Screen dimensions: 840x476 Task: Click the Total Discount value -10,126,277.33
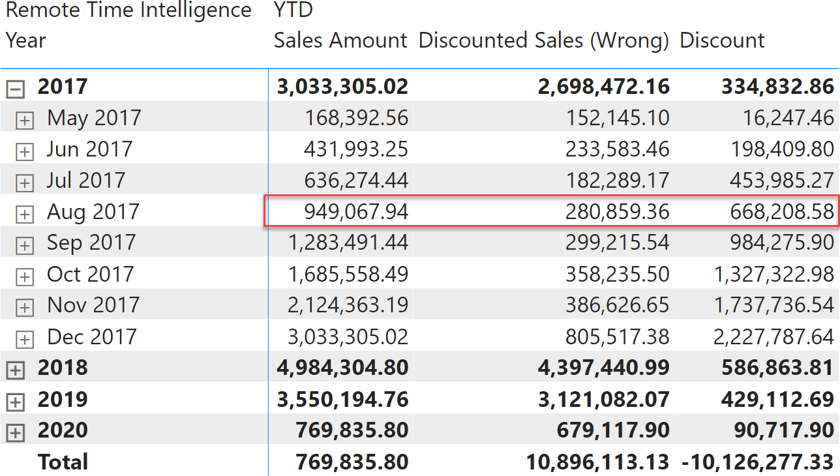(x=758, y=462)
